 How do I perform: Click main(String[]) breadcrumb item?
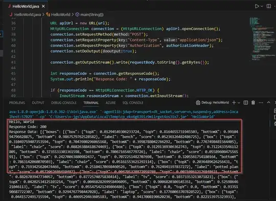(x=89, y=15)
